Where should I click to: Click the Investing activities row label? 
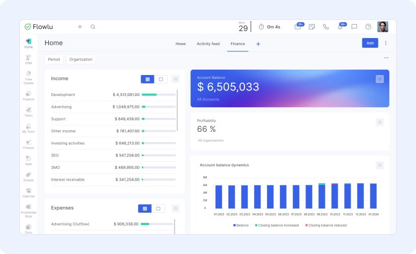point(68,143)
